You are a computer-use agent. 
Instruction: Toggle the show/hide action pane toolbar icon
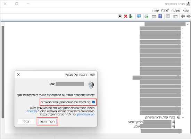(154, 16)
